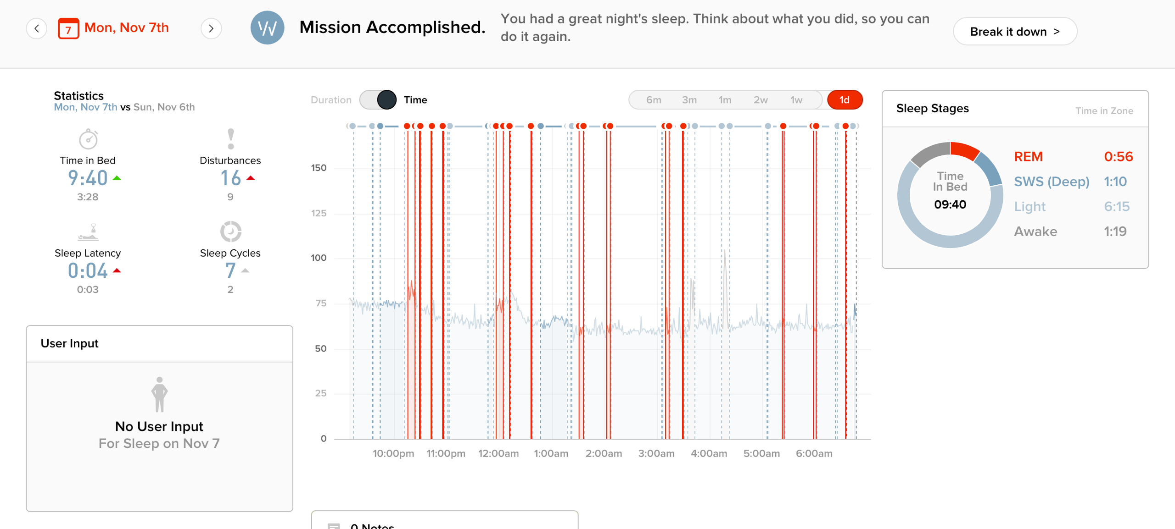Image resolution: width=1175 pixels, height=529 pixels.
Task: Open the calendar icon showing 7
Action: [x=68, y=28]
